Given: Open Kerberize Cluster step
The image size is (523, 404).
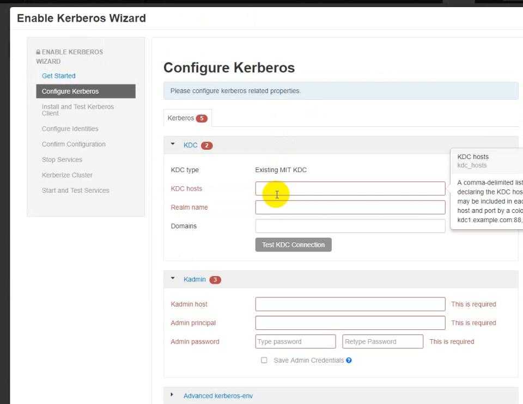Looking at the screenshot, I should pyautogui.click(x=67, y=175).
